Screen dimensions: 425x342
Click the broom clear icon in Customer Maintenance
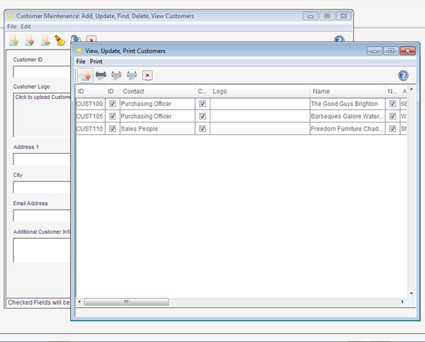pyautogui.click(x=60, y=41)
